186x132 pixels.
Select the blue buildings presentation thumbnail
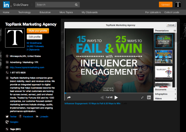[x=164, y=57]
